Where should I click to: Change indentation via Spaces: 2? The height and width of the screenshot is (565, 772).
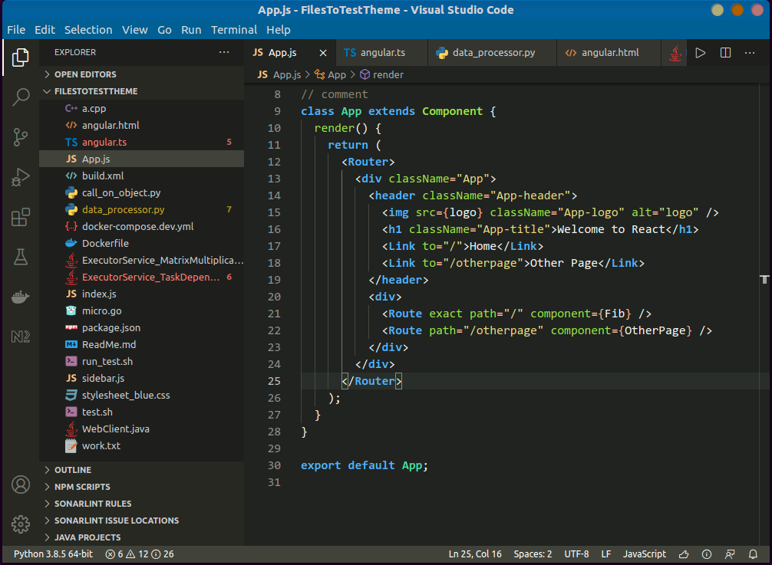coord(533,554)
